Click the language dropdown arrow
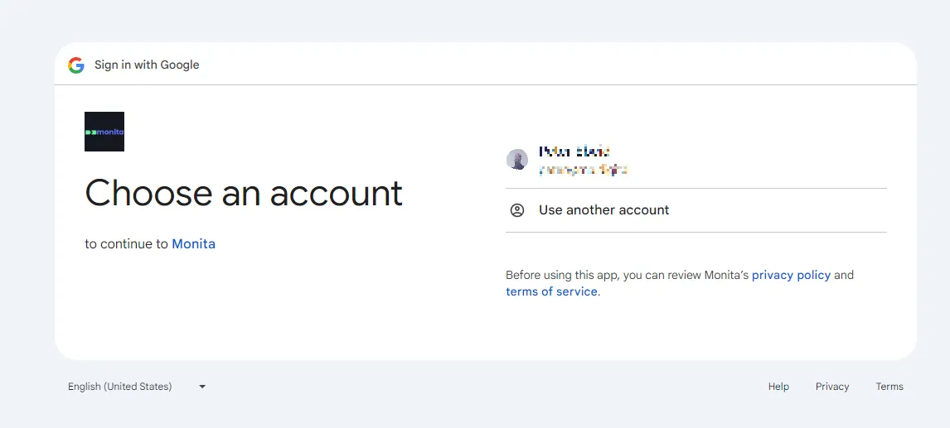950x428 pixels. pyautogui.click(x=202, y=387)
